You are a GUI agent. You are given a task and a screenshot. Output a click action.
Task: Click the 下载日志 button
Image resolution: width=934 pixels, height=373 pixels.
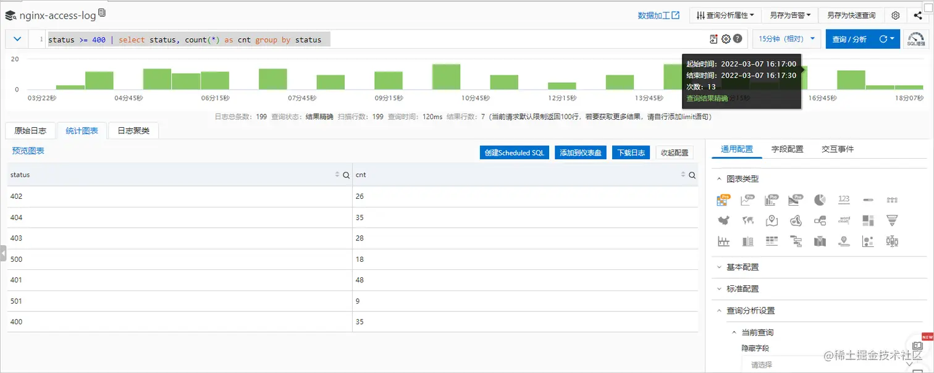[x=631, y=153]
